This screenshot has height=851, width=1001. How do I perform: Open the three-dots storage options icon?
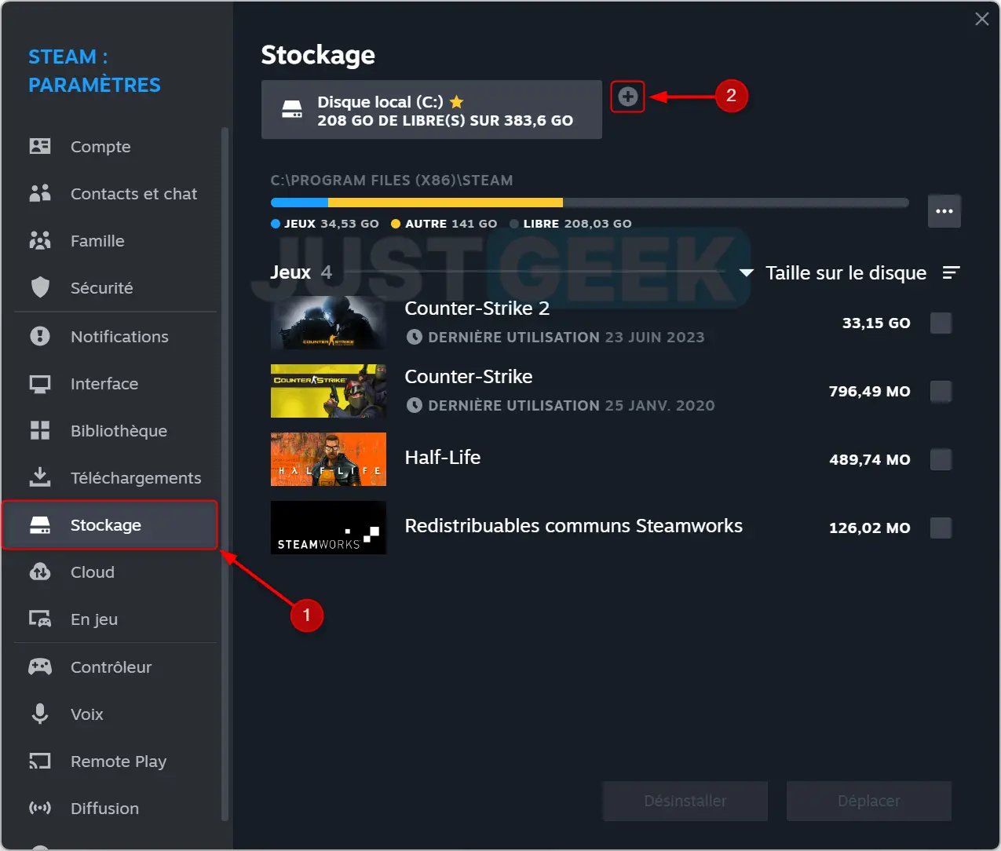pyautogui.click(x=944, y=210)
